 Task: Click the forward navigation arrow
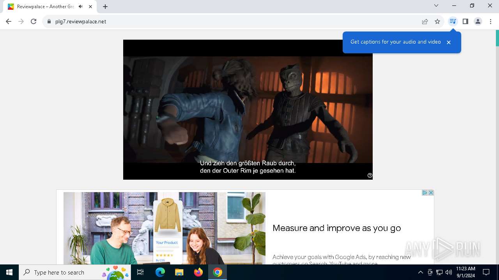[21, 21]
